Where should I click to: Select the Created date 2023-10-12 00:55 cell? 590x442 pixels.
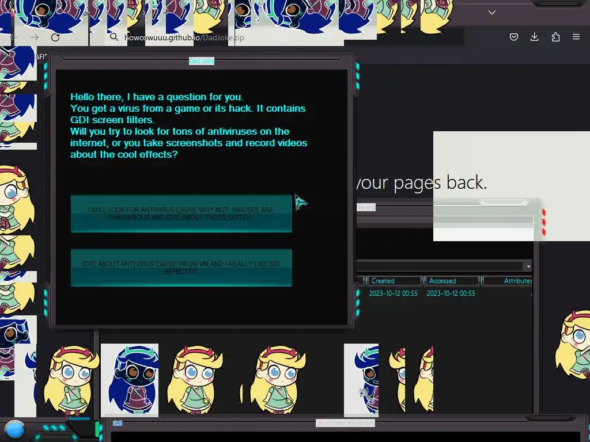pos(393,294)
